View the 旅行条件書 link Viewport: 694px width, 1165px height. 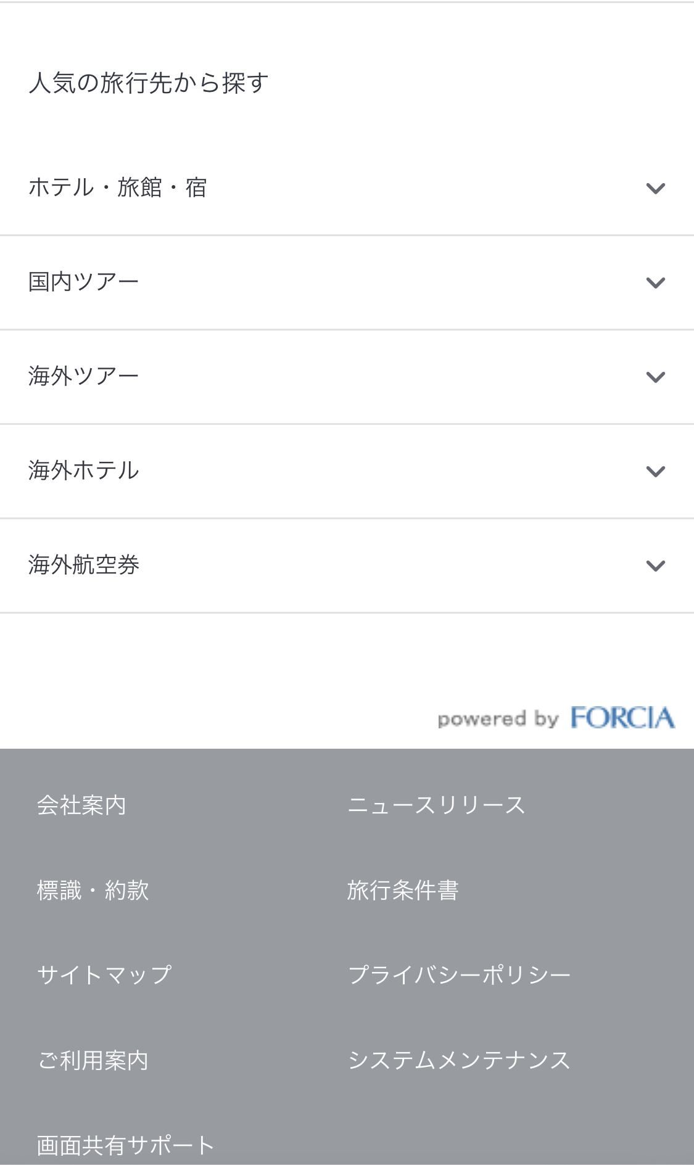point(403,891)
